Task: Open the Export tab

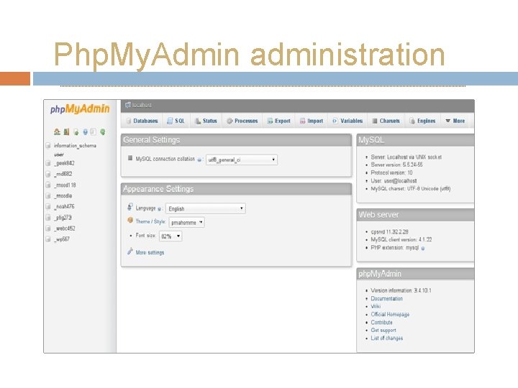Action: [279, 121]
